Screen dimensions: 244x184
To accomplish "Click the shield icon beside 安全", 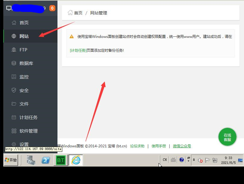I will click(x=14, y=90).
